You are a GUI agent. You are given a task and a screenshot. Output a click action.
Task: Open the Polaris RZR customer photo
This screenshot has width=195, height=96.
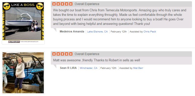coord(23,73)
